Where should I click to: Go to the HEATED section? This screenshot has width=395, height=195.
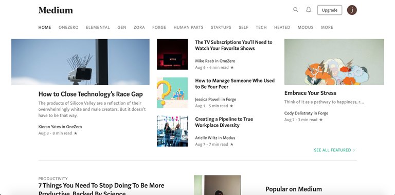pyautogui.click(x=282, y=27)
